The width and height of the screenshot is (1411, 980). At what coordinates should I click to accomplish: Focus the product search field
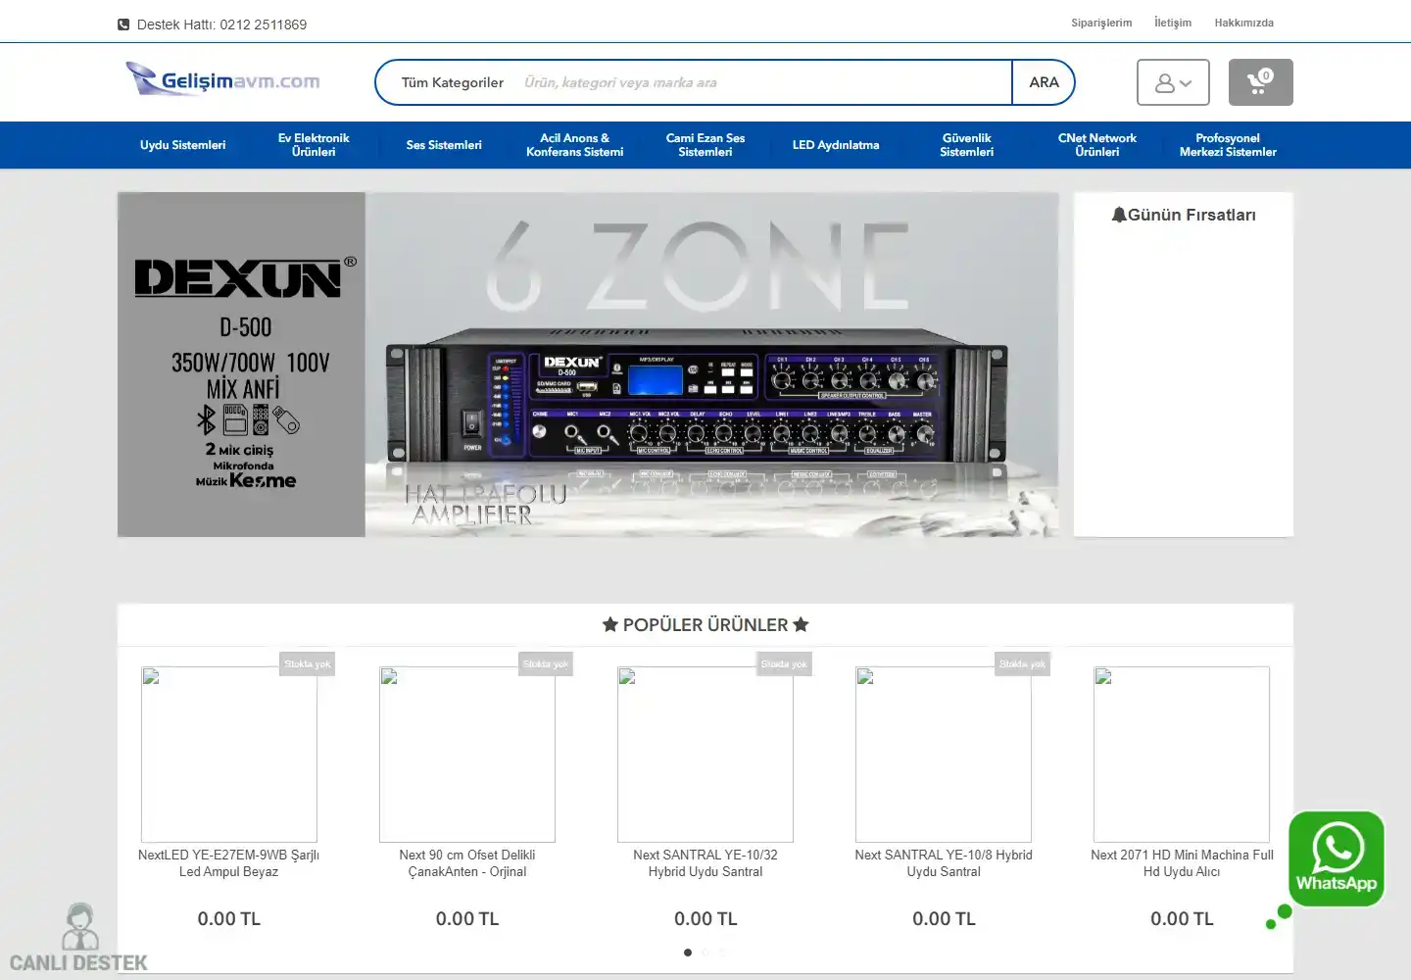tap(764, 82)
